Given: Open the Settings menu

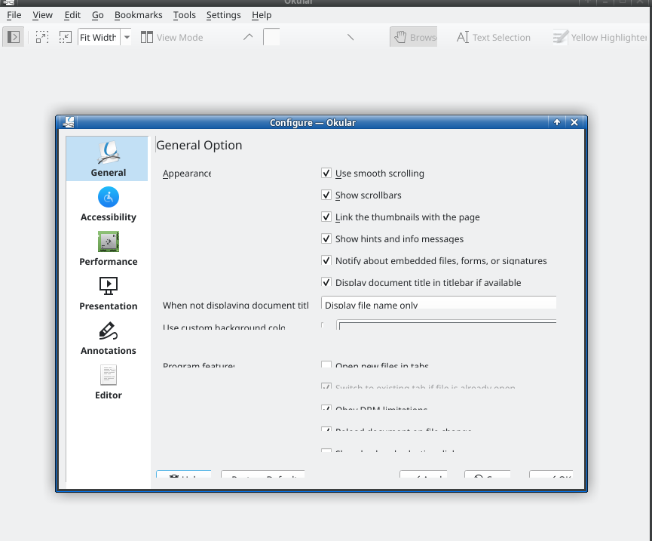Looking at the screenshot, I should [x=223, y=15].
